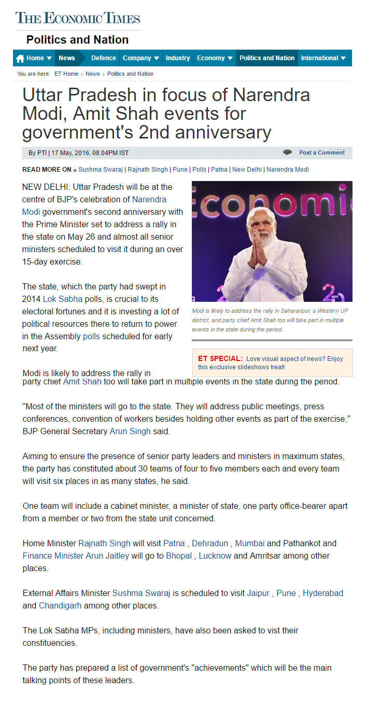This screenshot has width=380, height=707.
Task: Open the Economy dropdown arrow
Action: (230, 58)
